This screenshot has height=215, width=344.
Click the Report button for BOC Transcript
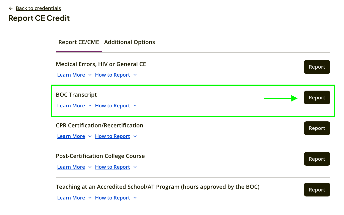pos(317,98)
